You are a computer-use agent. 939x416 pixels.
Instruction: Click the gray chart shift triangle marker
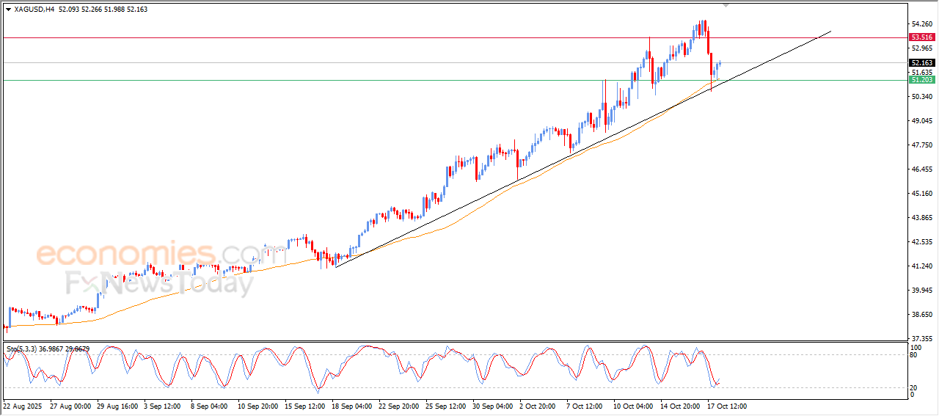click(x=726, y=5)
